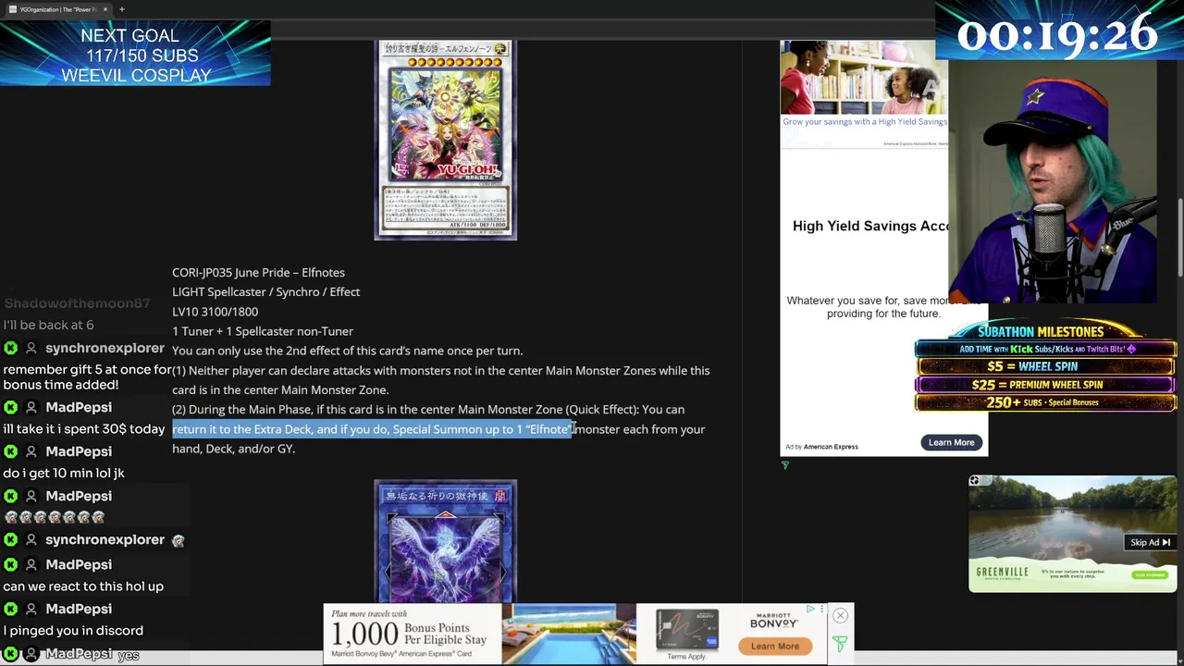Click the SUBATHON MILESTONES header overlay
The height and width of the screenshot is (666, 1184).
[1041, 331]
